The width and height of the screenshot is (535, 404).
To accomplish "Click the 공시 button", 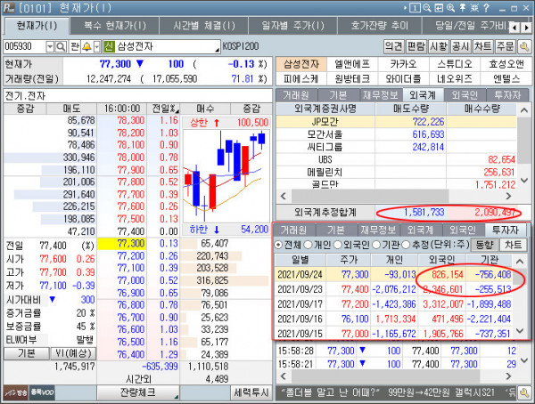I will point(461,46).
